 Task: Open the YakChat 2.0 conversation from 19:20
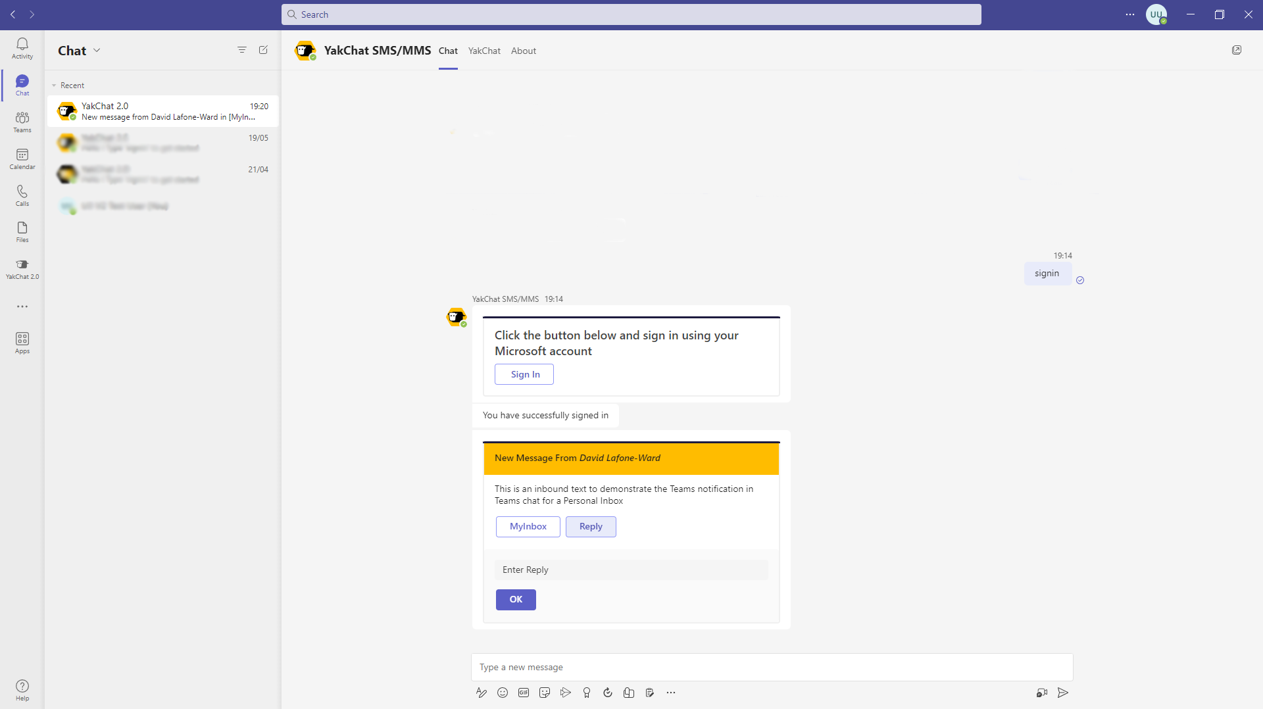coord(163,111)
